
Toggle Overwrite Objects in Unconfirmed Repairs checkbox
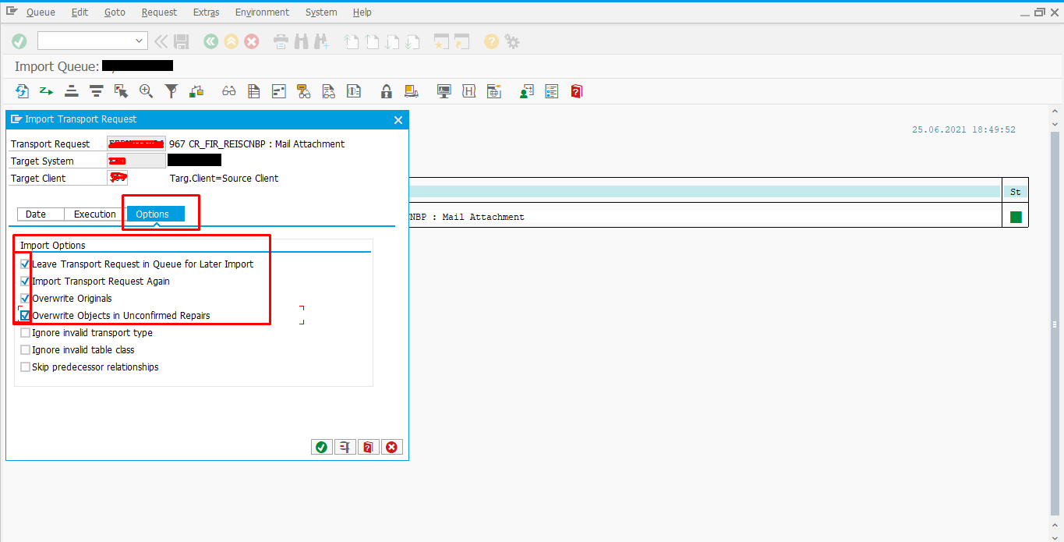[25, 316]
